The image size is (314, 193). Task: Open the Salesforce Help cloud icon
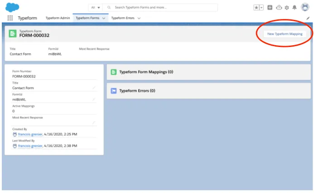coord(279,8)
